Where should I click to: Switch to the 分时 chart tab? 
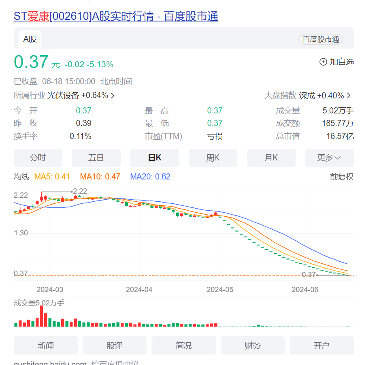point(38,158)
